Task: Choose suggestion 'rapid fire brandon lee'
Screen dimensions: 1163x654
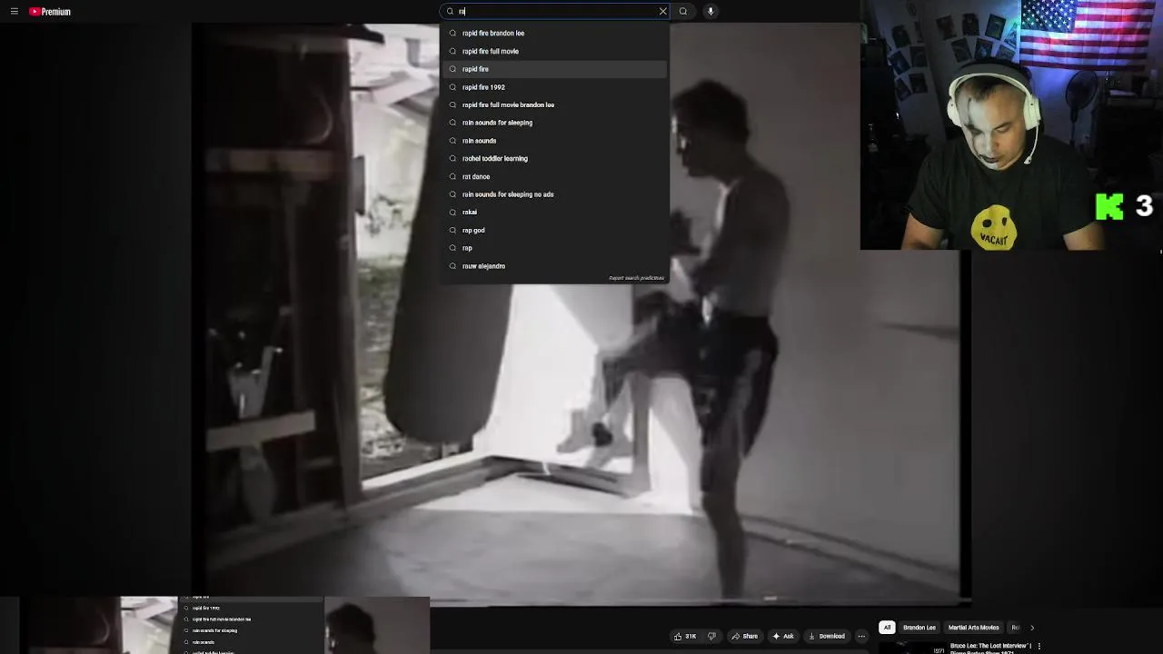Action: (554, 33)
